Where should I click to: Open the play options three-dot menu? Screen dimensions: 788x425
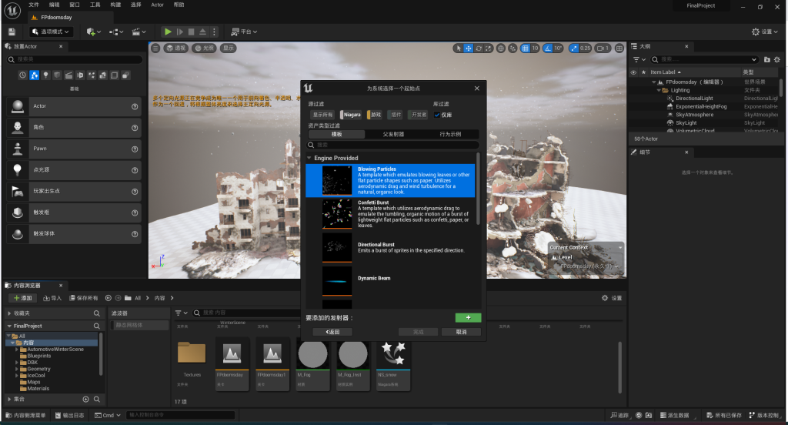pyautogui.click(x=214, y=32)
